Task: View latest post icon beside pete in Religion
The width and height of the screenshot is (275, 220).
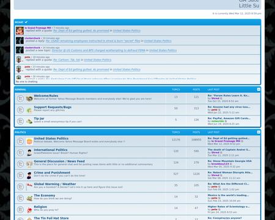Action: point(219,210)
